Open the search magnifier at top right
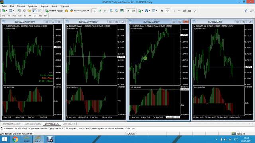 click(246, 11)
